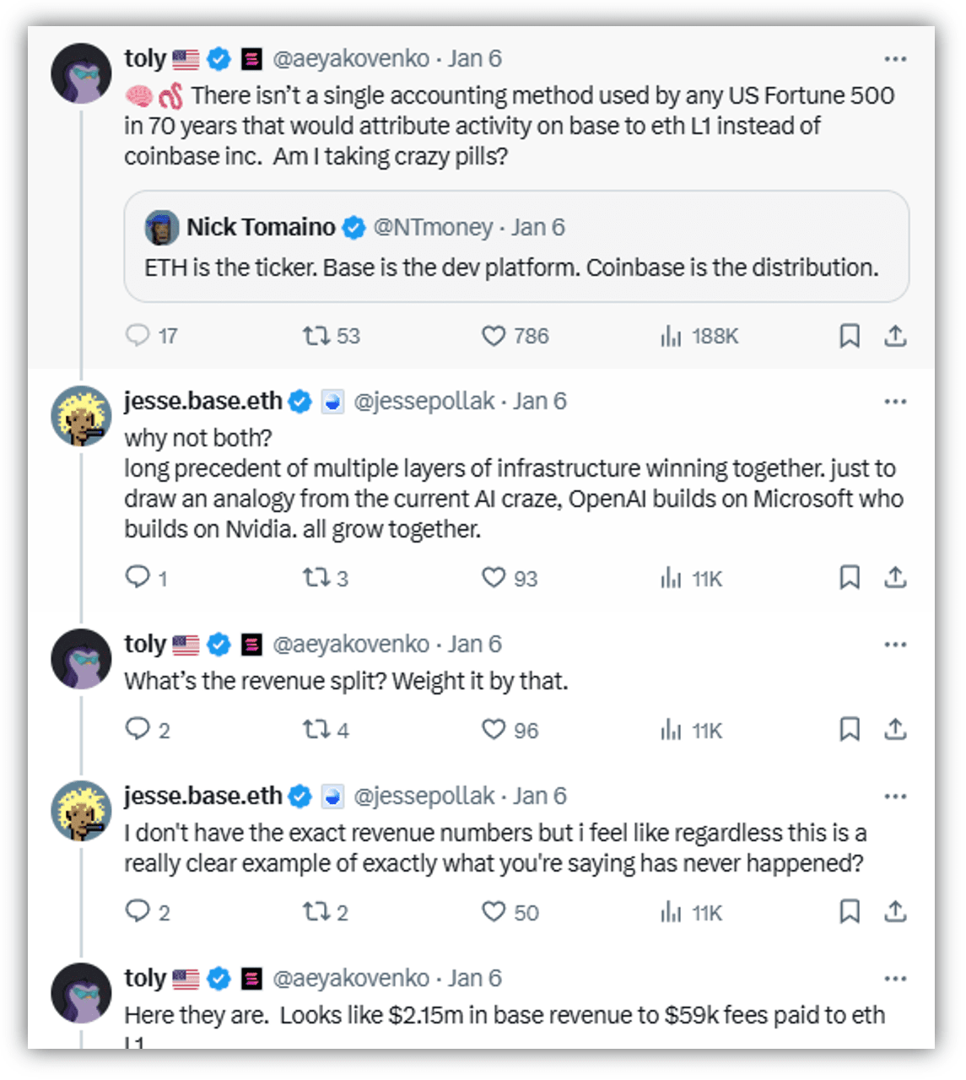Open more options on jesse's "why not both?" reply
The image size is (966, 1080).
(895, 402)
